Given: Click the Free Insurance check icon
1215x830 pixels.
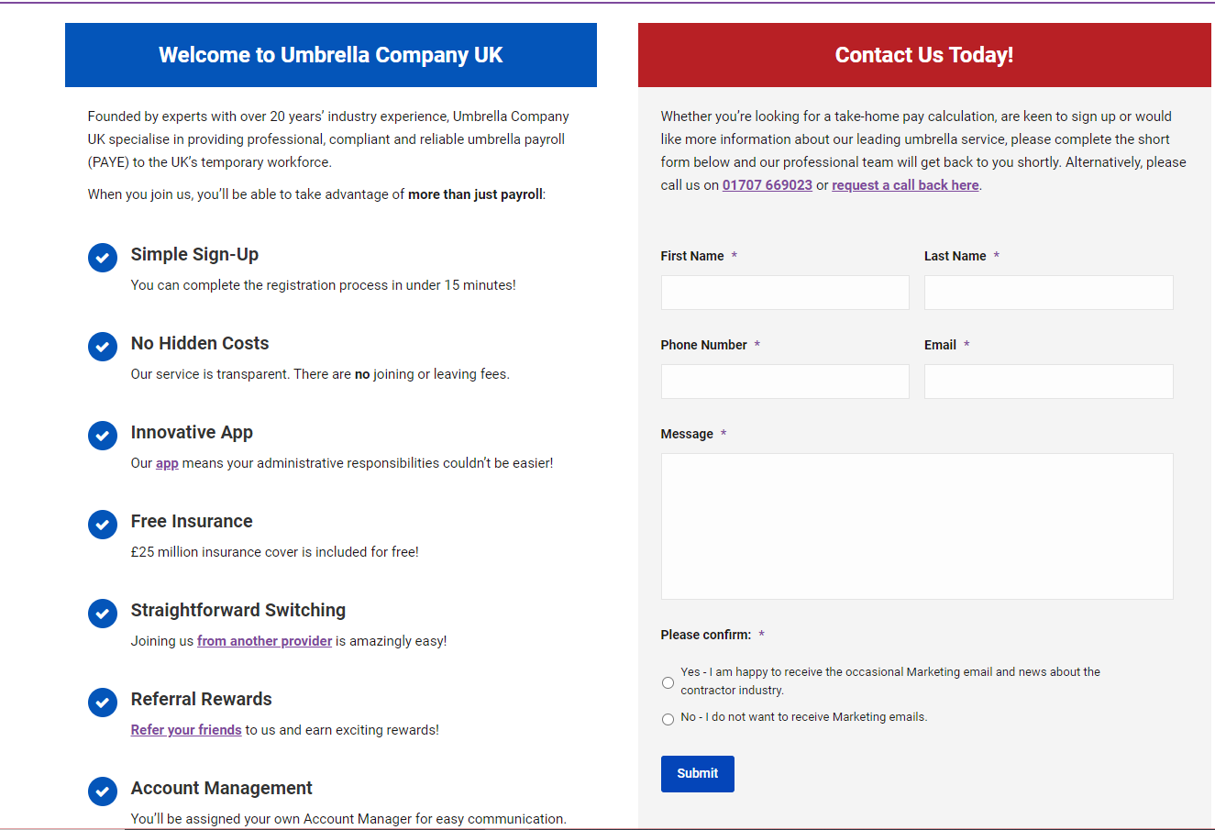Looking at the screenshot, I should [102, 525].
